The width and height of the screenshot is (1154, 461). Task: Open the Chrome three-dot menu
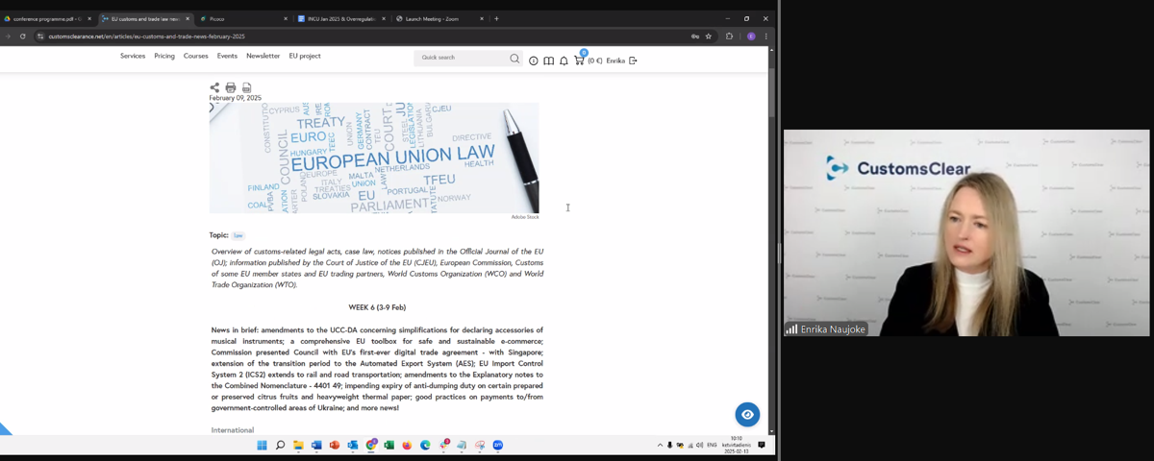765,36
